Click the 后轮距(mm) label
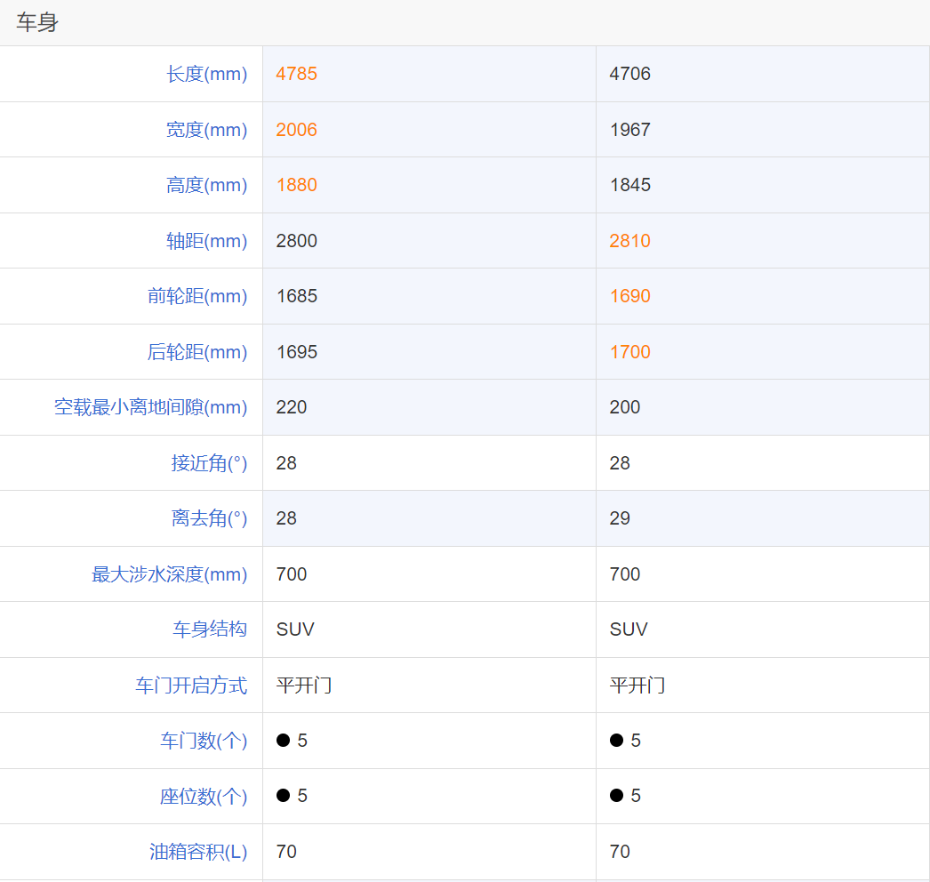Viewport: 930px width, 882px height. pyautogui.click(x=197, y=352)
